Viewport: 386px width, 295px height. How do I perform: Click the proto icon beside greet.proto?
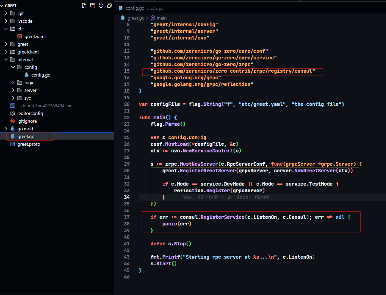13,144
